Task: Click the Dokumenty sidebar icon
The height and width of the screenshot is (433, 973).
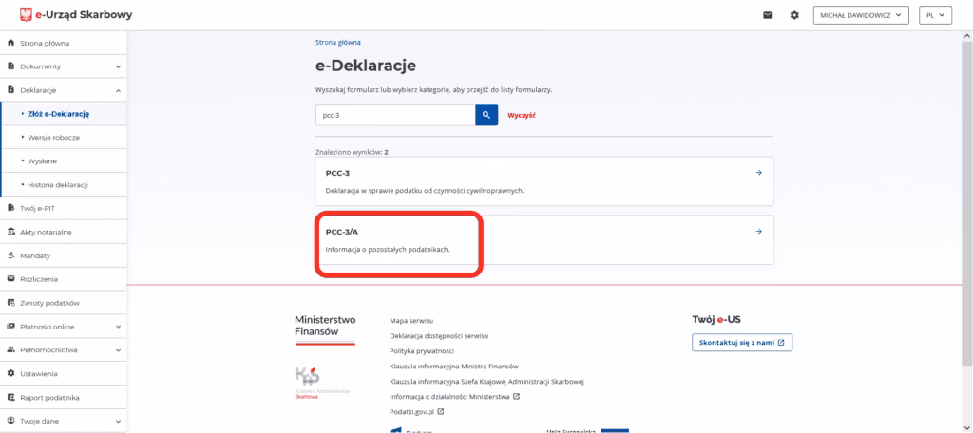Action: click(x=10, y=66)
